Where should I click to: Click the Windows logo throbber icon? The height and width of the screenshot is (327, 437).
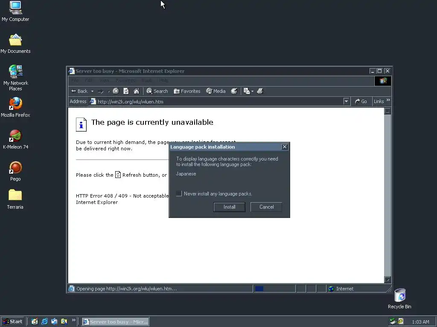[x=383, y=81]
